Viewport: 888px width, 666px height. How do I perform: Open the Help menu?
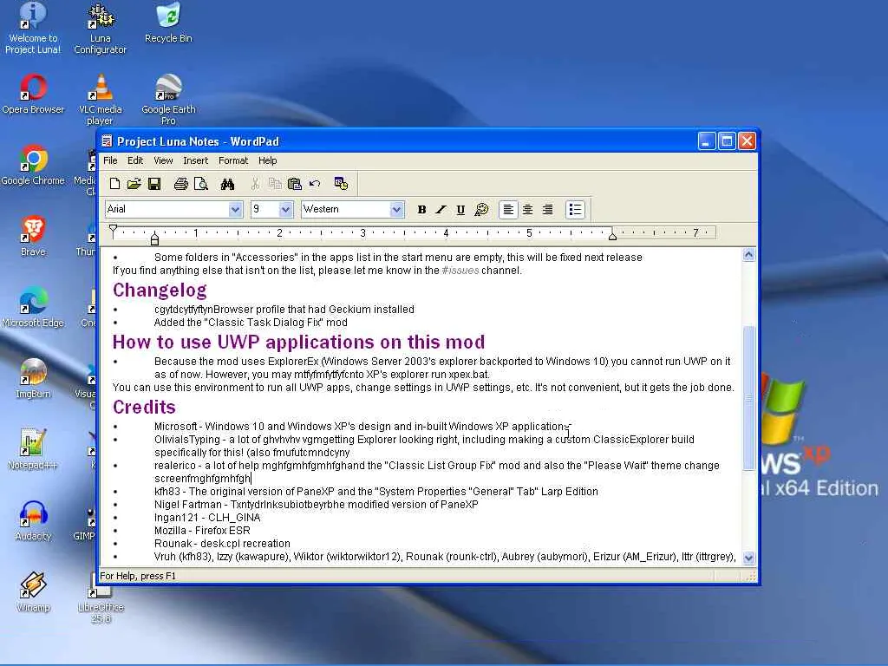point(268,160)
